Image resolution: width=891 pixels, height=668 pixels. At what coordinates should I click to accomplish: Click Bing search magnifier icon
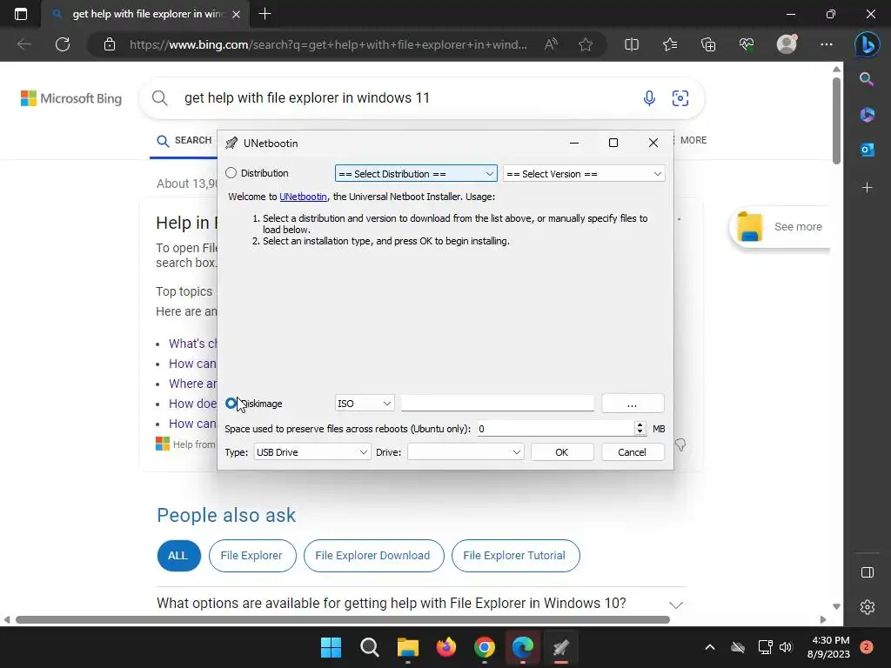[160, 98]
